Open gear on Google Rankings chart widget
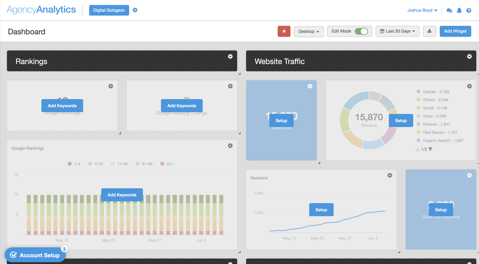 230,146
